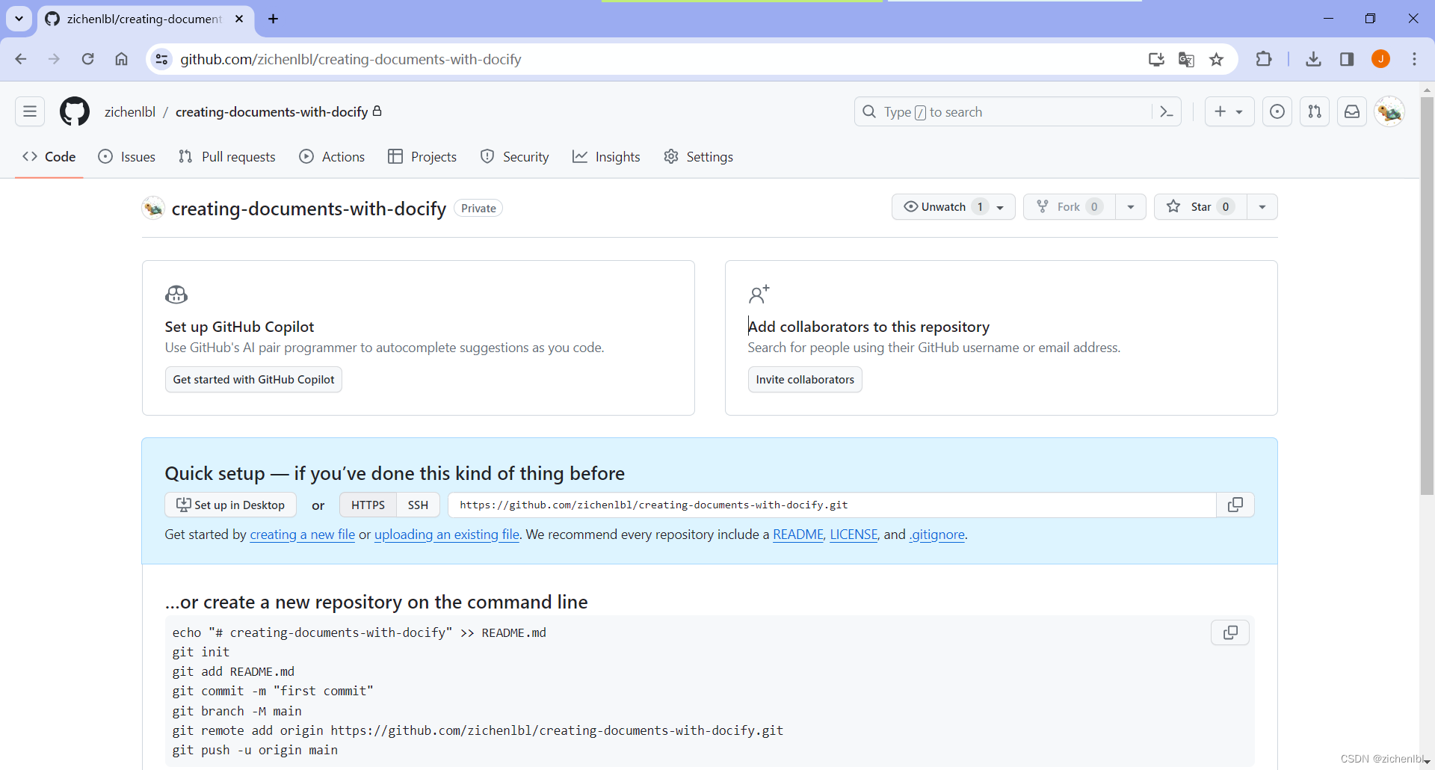The image size is (1435, 770).
Task: Install app icon in address bar
Action: coord(1156,59)
